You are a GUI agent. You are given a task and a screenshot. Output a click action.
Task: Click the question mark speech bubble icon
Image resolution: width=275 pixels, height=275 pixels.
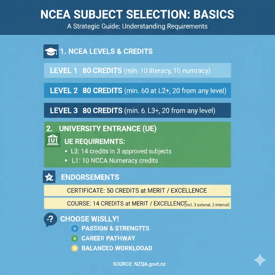click(x=50, y=220)
